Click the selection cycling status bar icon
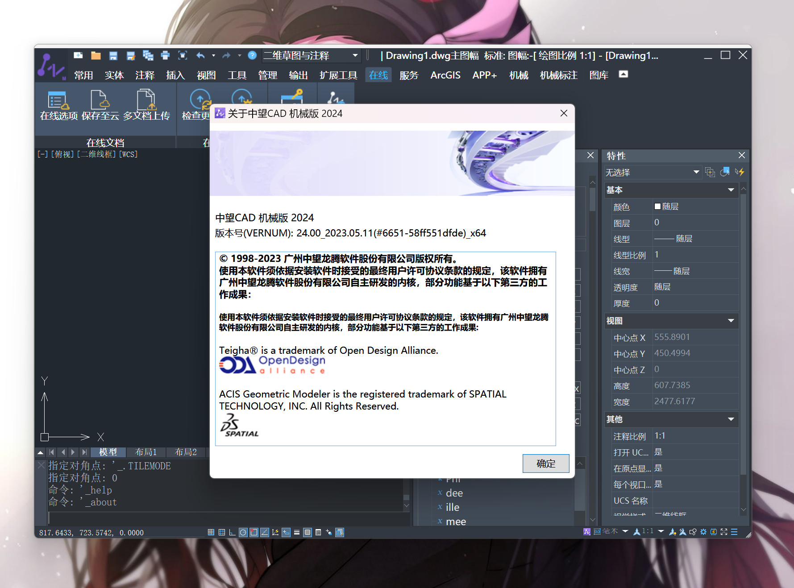Screen dimensions: 794x588 coord(329,532)
